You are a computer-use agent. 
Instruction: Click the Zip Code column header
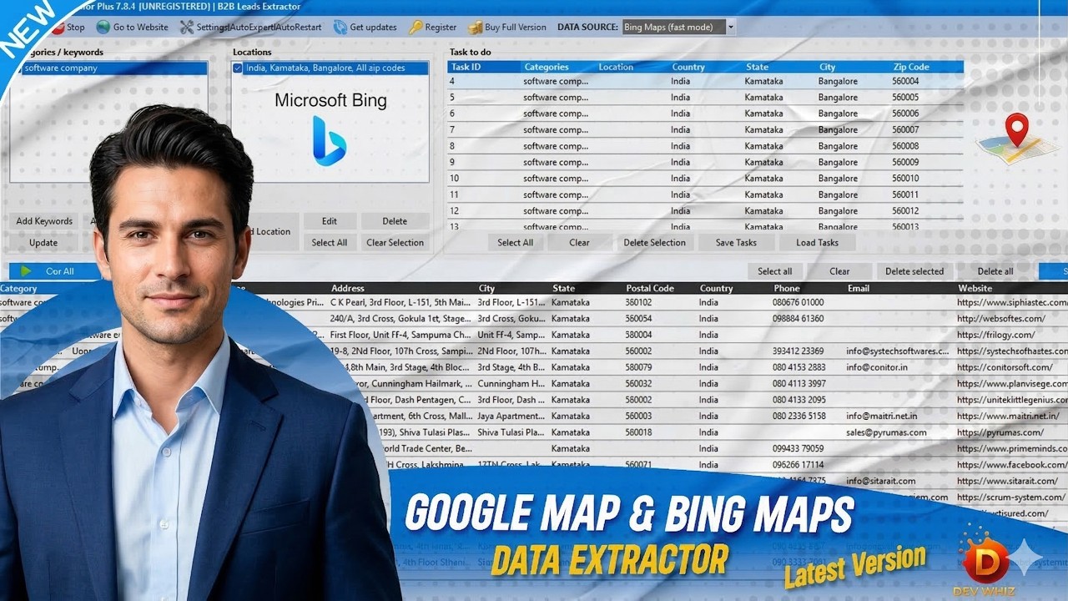point(910,67)
